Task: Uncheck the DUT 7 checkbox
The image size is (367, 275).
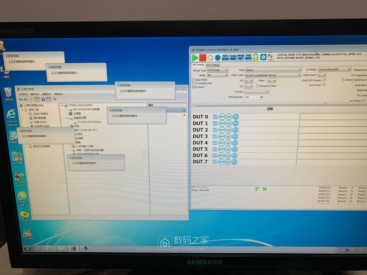Action: click(215, 162)
